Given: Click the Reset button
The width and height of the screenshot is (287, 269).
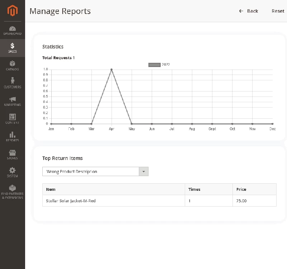Looking at the screenshot, I should click(278, 11).
